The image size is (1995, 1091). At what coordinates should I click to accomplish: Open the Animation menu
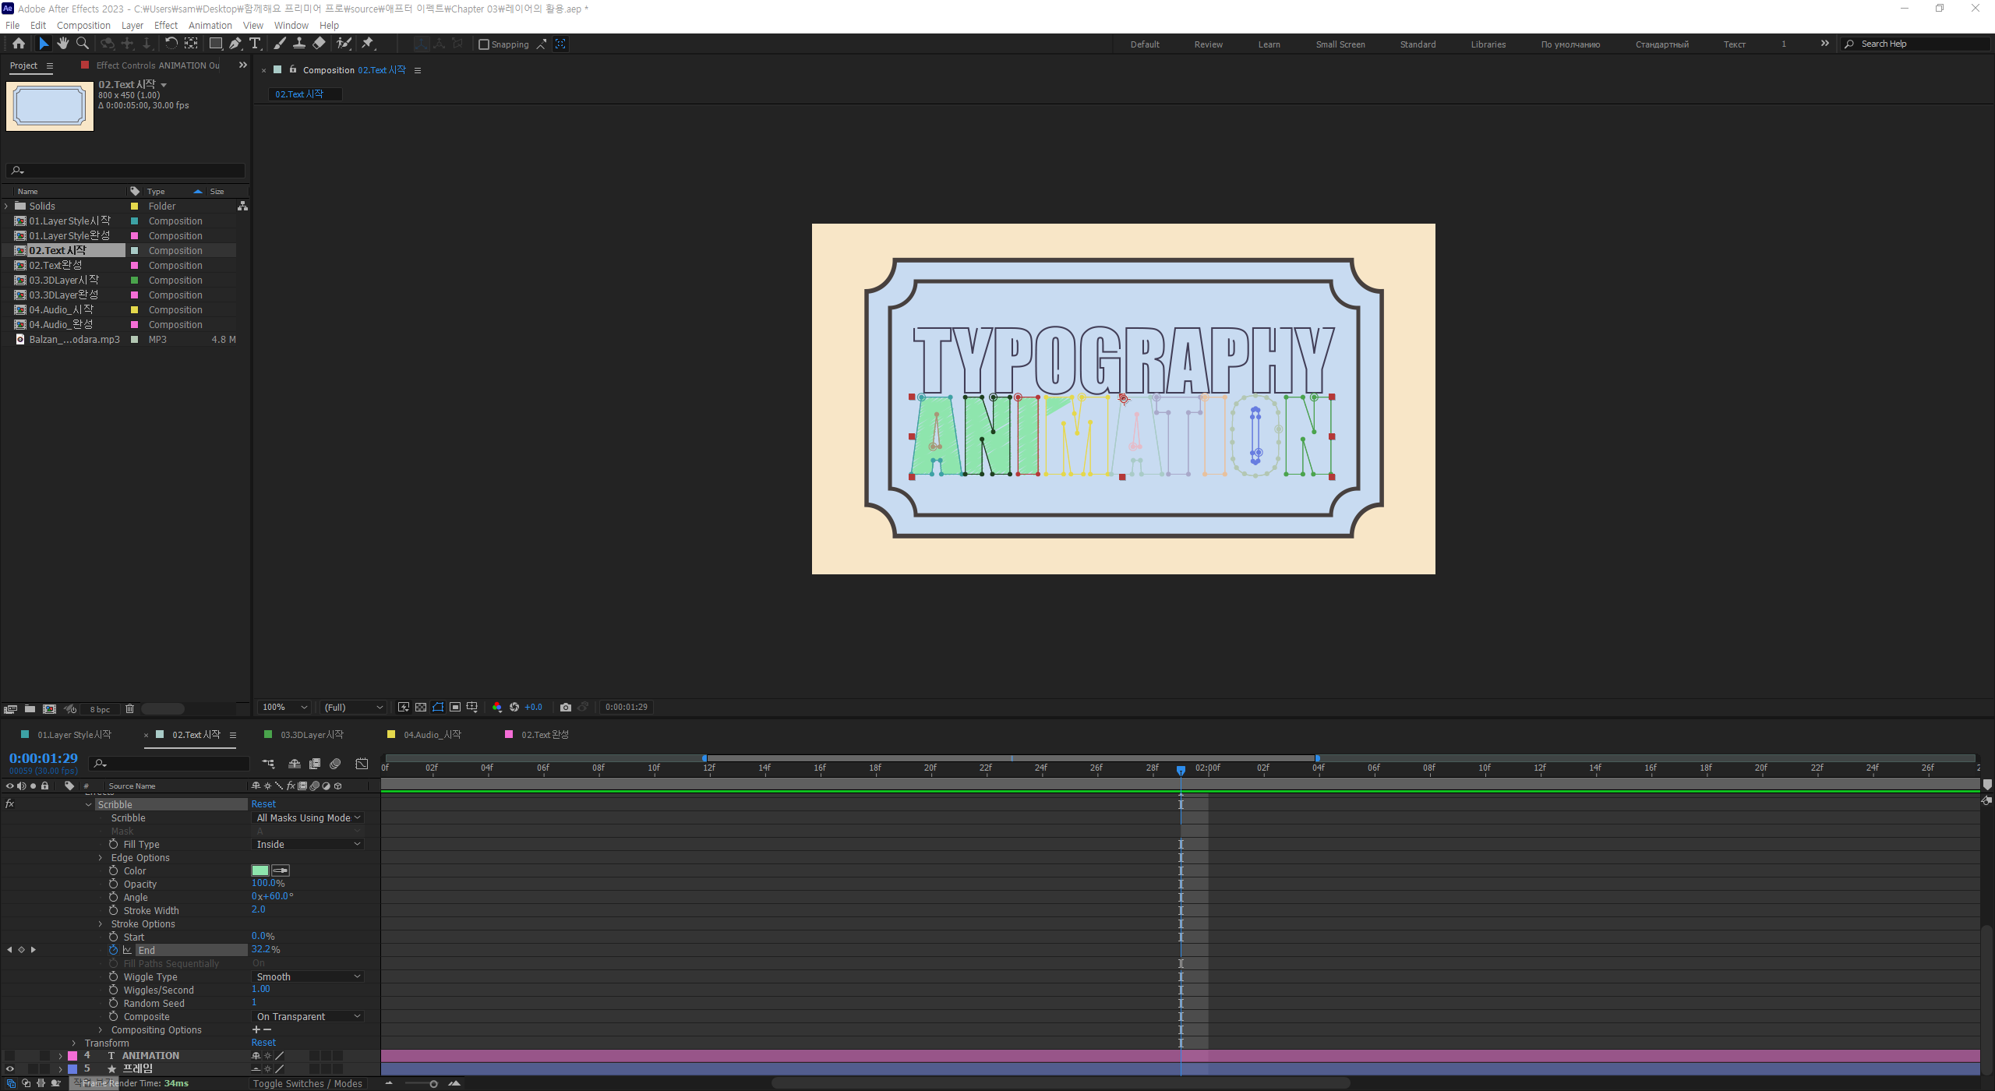(x=210, y=25)
